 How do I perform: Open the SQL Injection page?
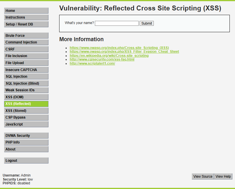[26, 77]
